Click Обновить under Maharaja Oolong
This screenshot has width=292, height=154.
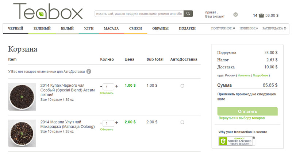point(107,130)
